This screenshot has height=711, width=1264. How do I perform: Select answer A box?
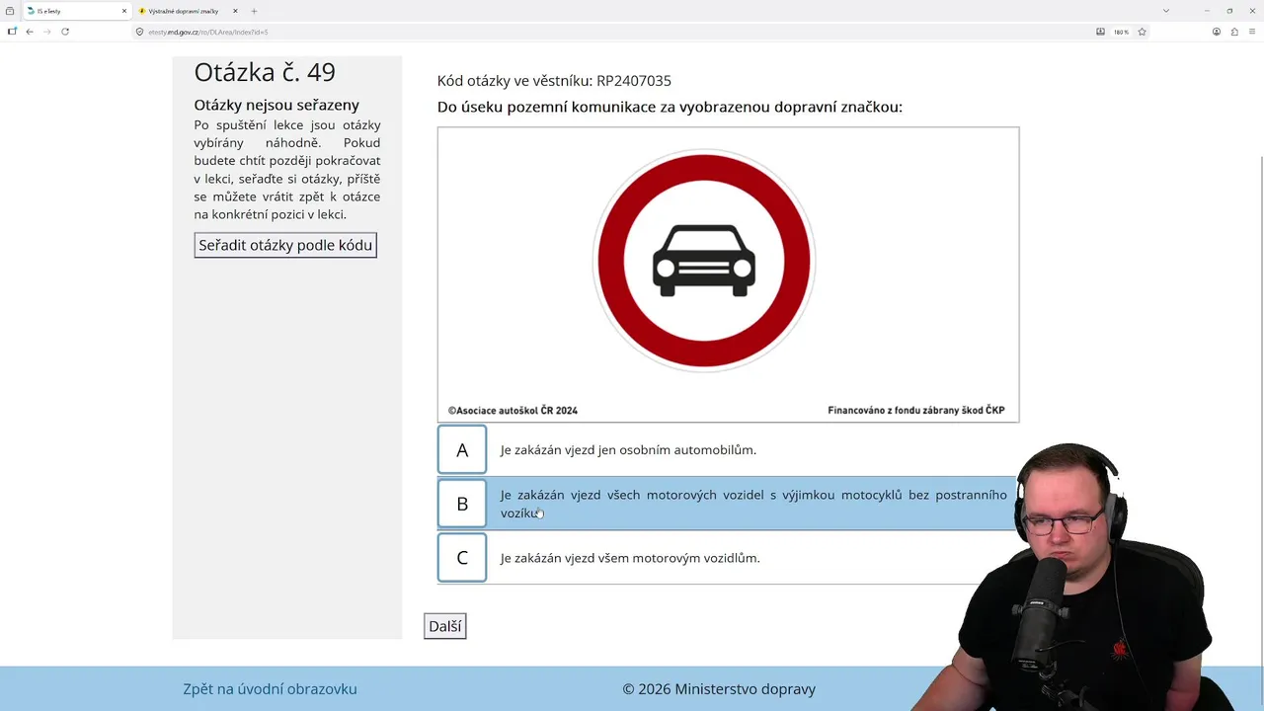click(x=462, y=449)
